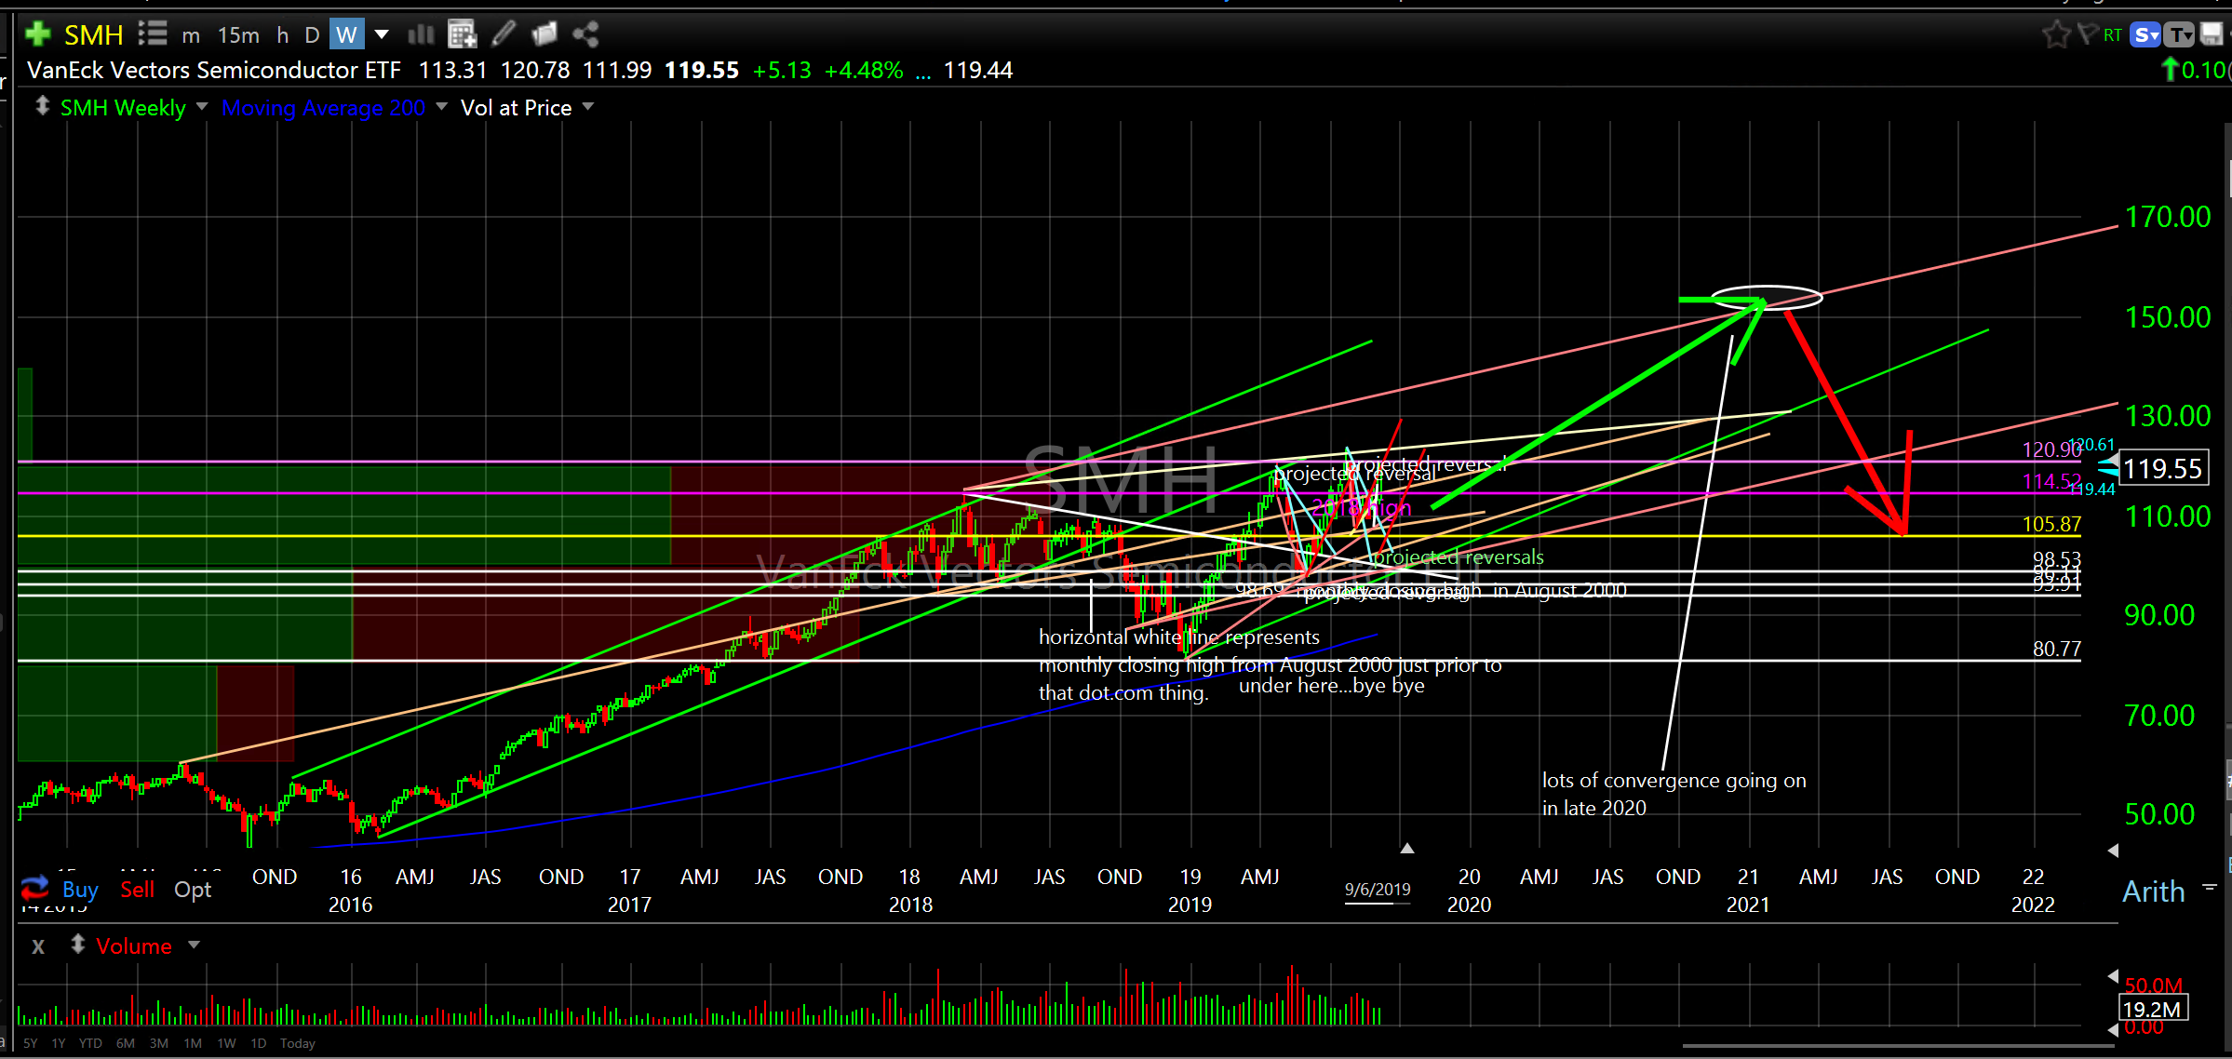Click the share chart icon

585,35
